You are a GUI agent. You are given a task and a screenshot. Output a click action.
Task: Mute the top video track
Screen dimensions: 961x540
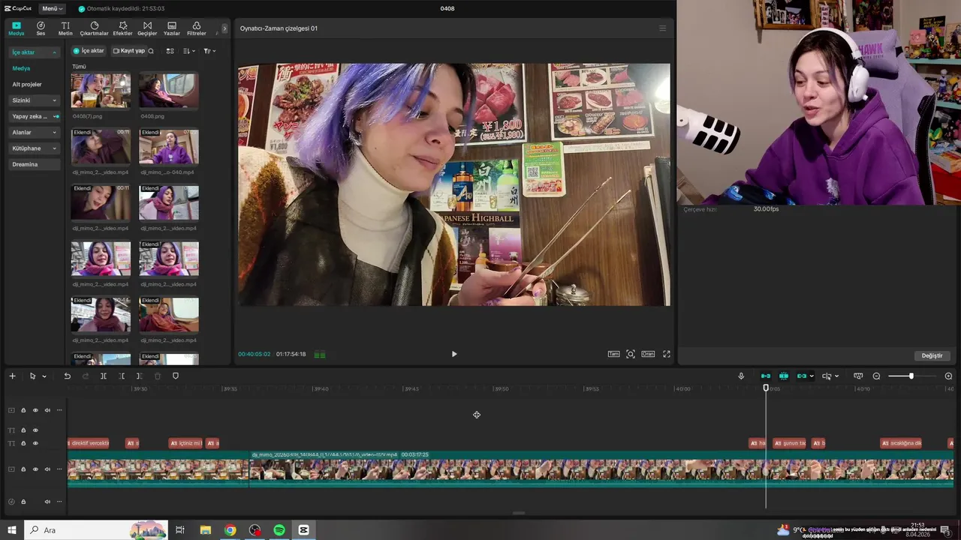[47, 410]
